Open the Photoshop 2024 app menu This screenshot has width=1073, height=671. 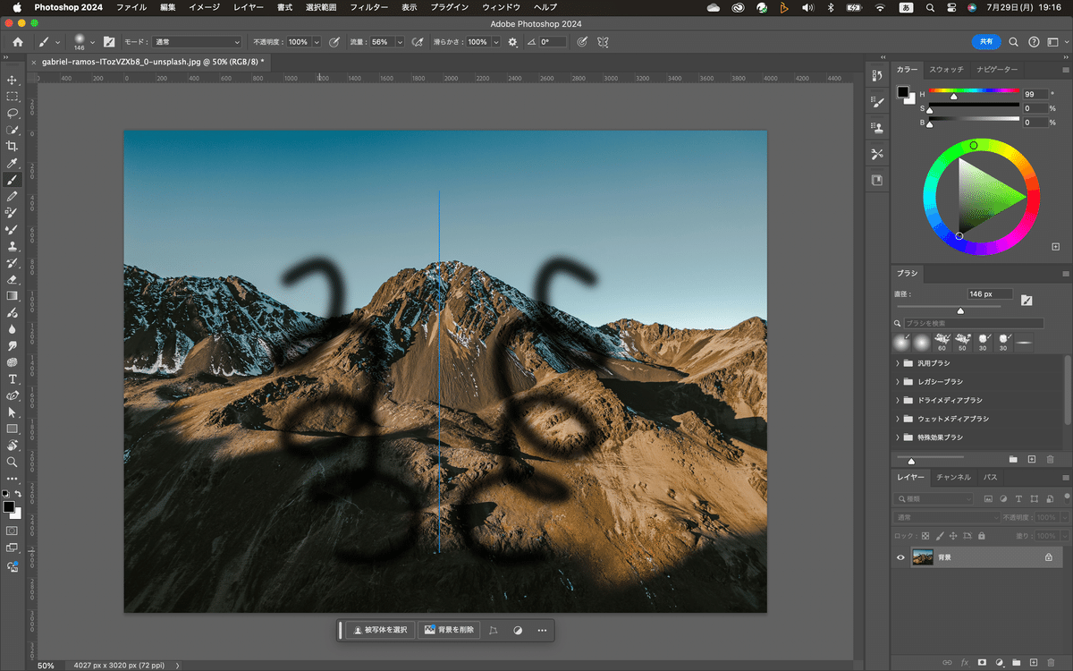point(68,7)
